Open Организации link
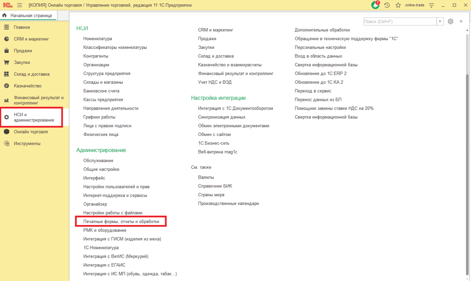Viewport: 471px width, 281px height. tap(96, 65)
